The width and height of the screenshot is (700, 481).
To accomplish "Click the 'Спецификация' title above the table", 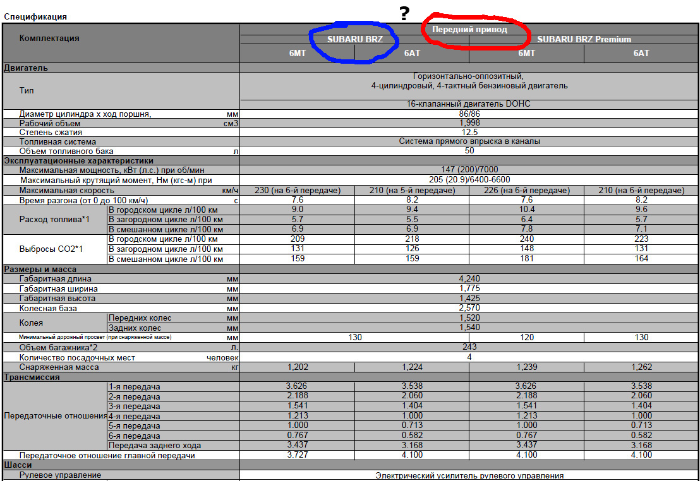I will pyautogui.click(x=35, y=17).
